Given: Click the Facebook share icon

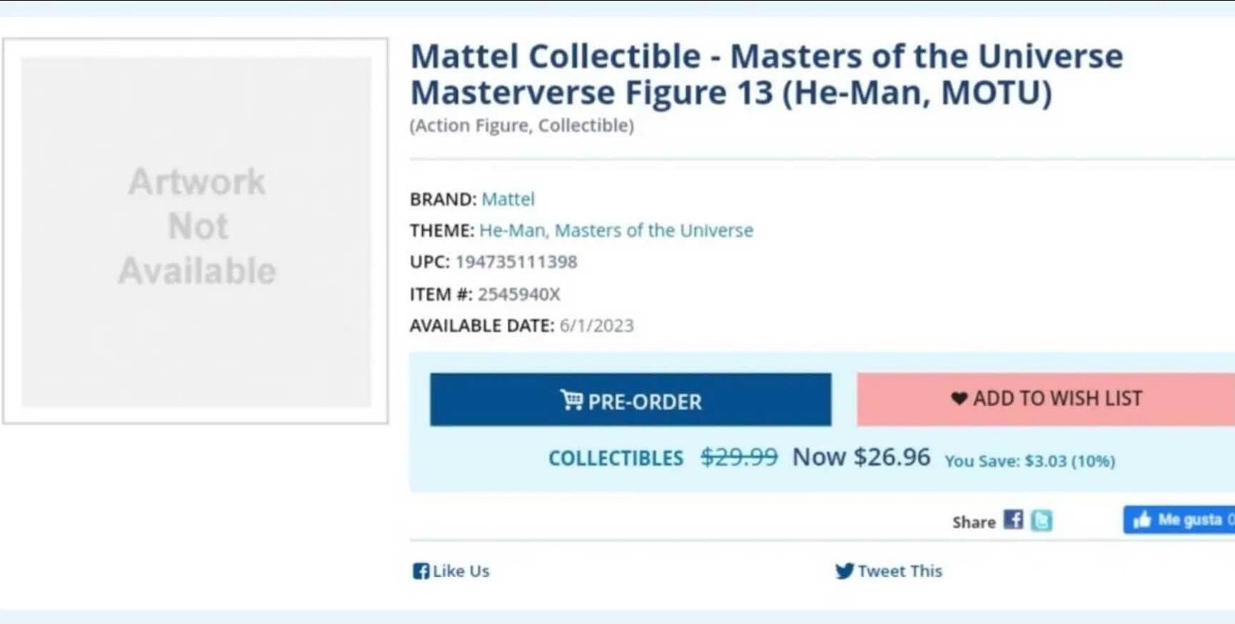Looking at the screenshot, I should [x=1013, y=521].
